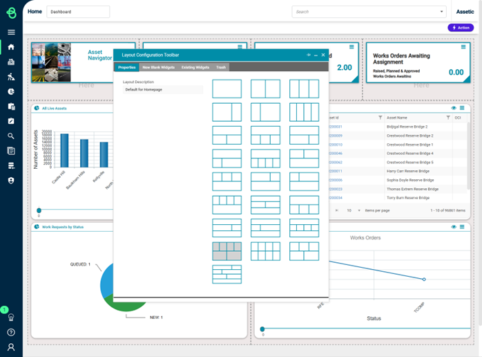This screenshot has width=482, height=357.
Task: Open asset grid widget hamburger menu
Action: (463, 108)
